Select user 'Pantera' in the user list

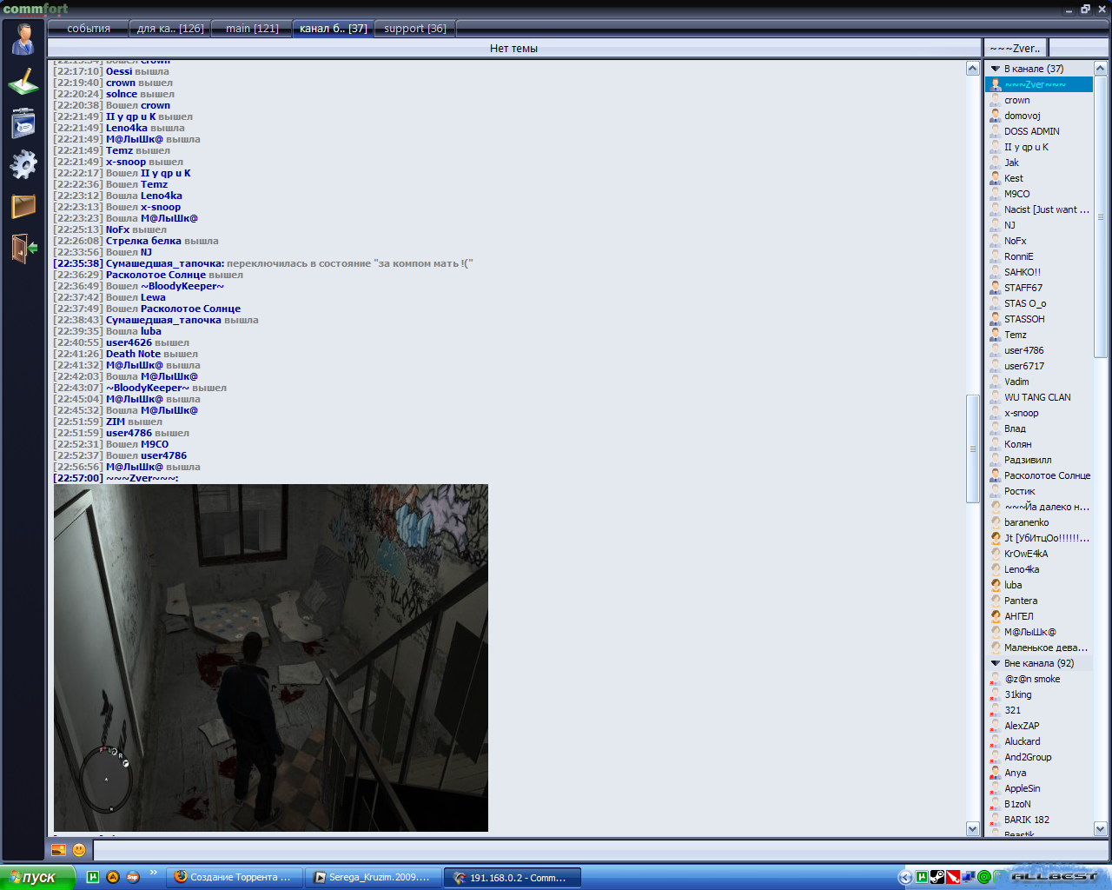1021,601
